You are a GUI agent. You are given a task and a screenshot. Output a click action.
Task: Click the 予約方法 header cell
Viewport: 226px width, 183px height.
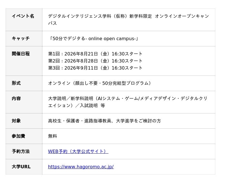pyautogui.click(x=24, y=151)
